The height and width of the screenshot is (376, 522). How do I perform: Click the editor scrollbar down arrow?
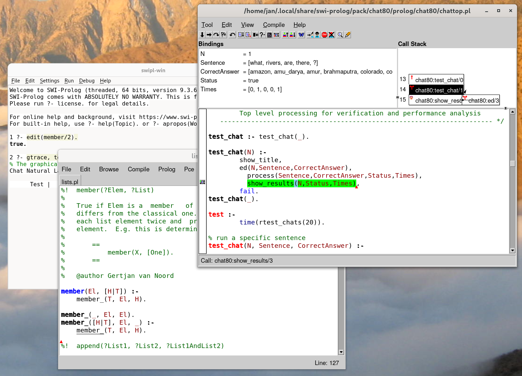coord(341,352)
